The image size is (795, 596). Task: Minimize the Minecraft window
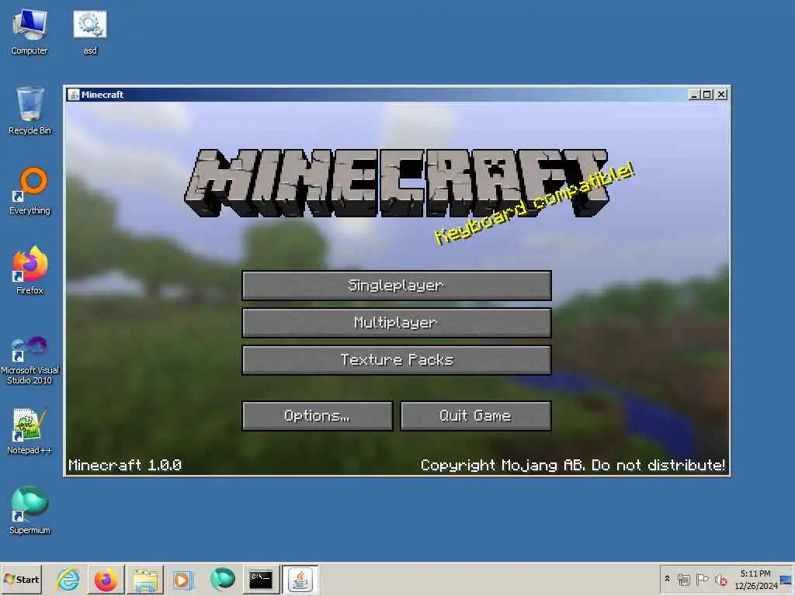click(694, 94)
